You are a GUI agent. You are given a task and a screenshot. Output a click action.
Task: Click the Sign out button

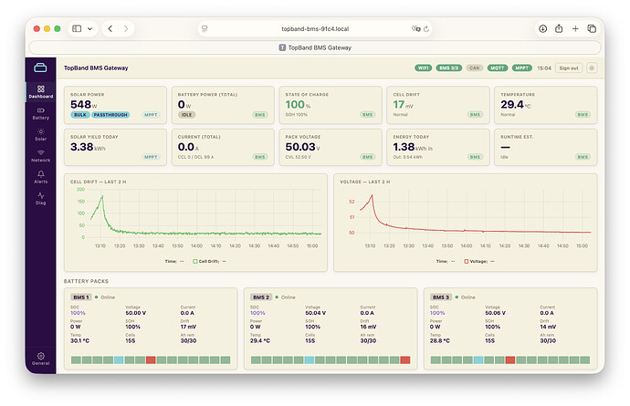click(569, 68)
